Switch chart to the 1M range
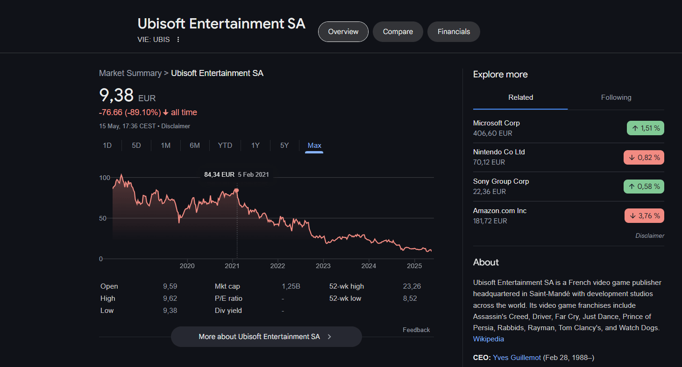This screenshot has width=682, height=367. tap(166, 145)
